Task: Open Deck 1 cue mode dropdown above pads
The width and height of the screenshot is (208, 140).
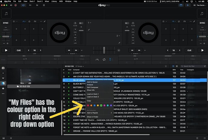Action: tap(24, 21)
